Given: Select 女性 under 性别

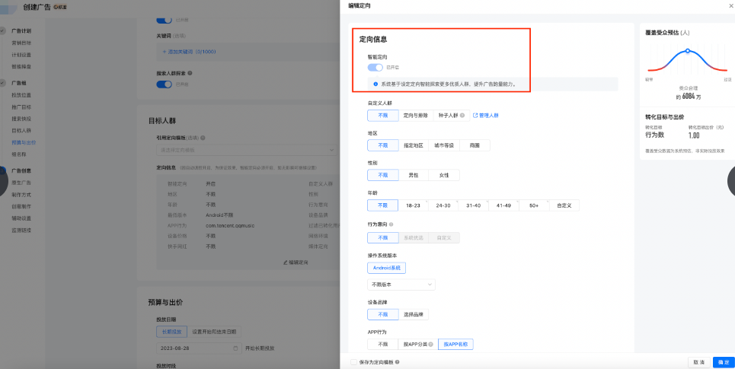Looking at the screenshot, I should pyautogui.click(x=444, y=175).
